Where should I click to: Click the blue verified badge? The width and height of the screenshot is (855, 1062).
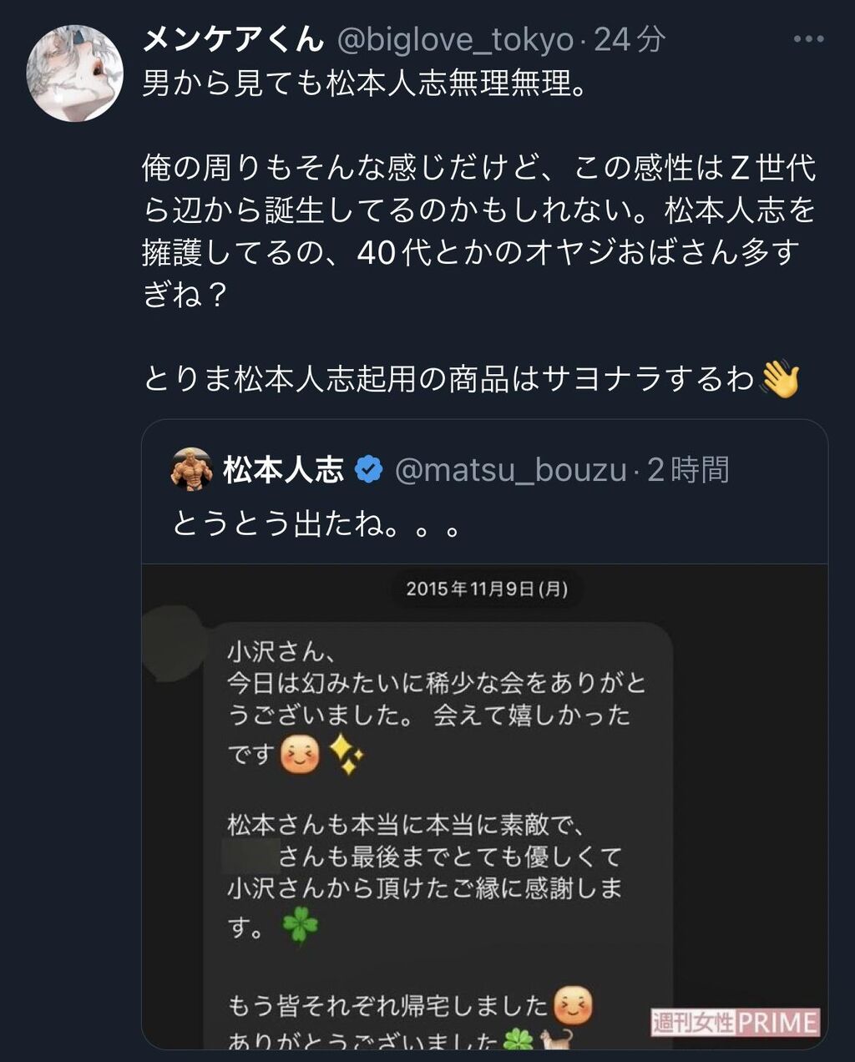368,469
